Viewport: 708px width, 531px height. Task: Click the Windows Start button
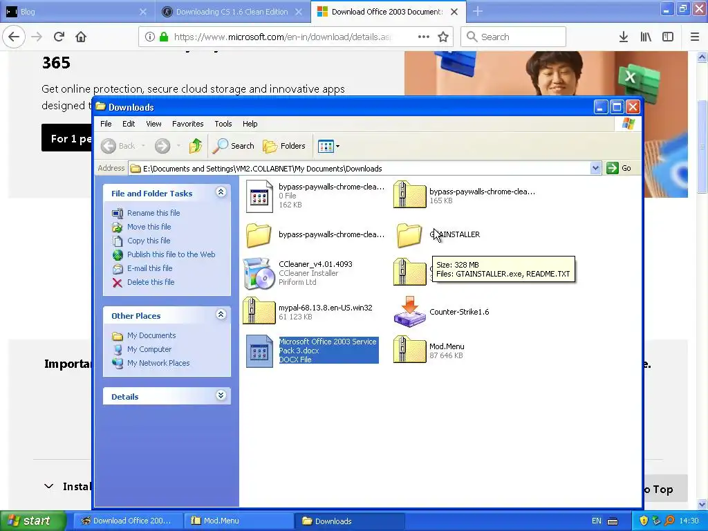[32, 521]
